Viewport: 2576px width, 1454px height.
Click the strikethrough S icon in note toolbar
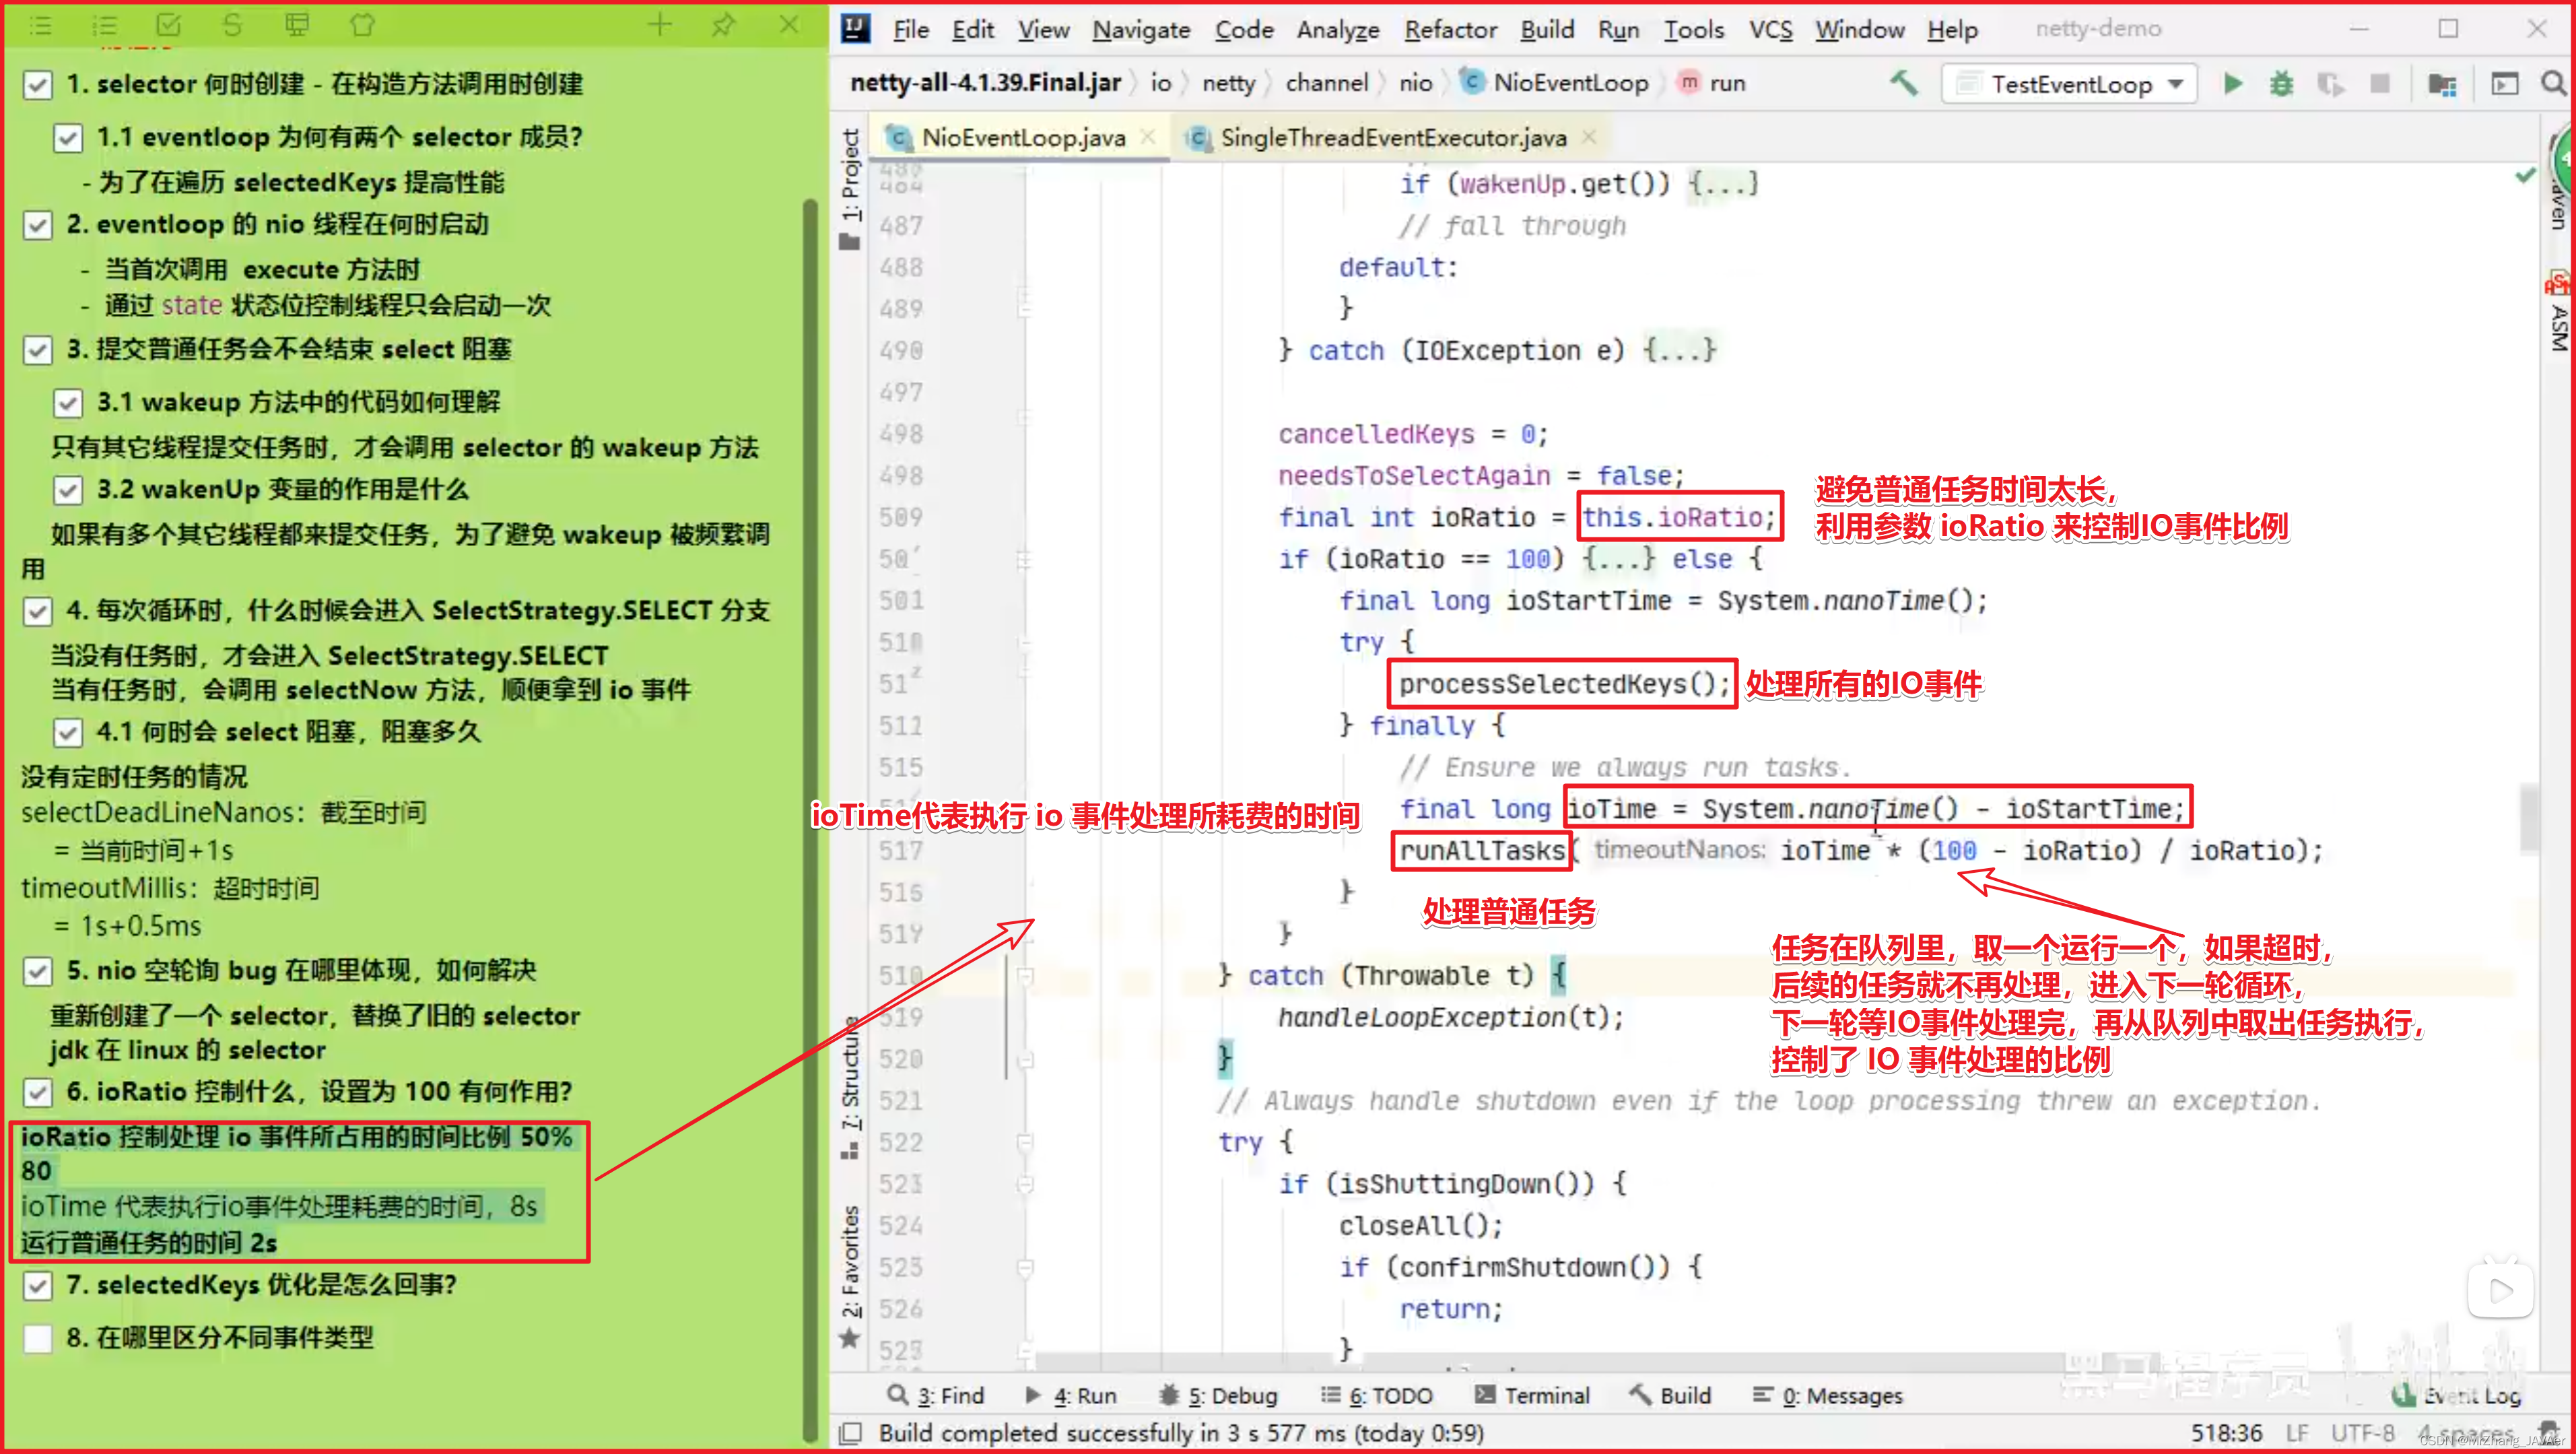(232, 25)
